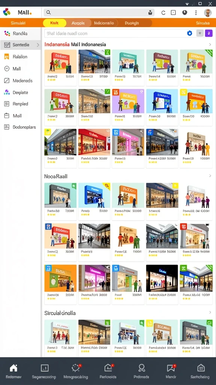Open Medeneds in the sidebar
This screenshot has width=216, height=385.
(x=20, y=80)
